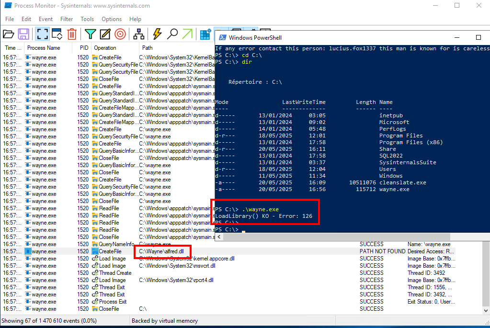This screenshot has height=328, width=490.
Task: Click the PowerShell horizontal scrollbar left arrow
Action: click(219, 237)
